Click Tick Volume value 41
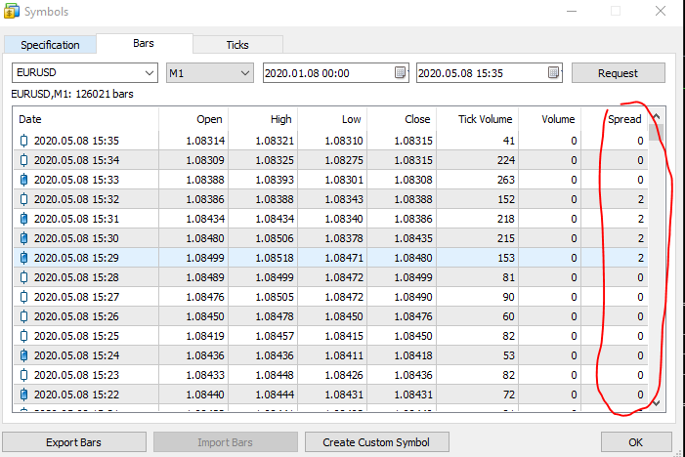Image resolution: width=685 pixels, height=457 pixels. [x=508, y=141]
